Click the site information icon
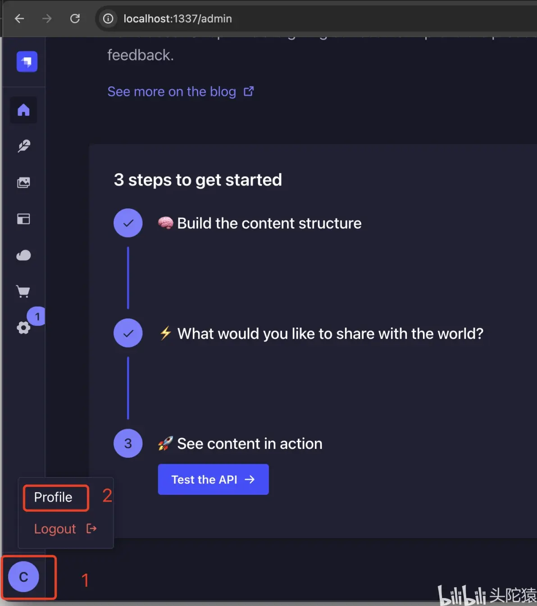This screenshot has width=537, height=606. pyautogui.click(x=108, y=18)
